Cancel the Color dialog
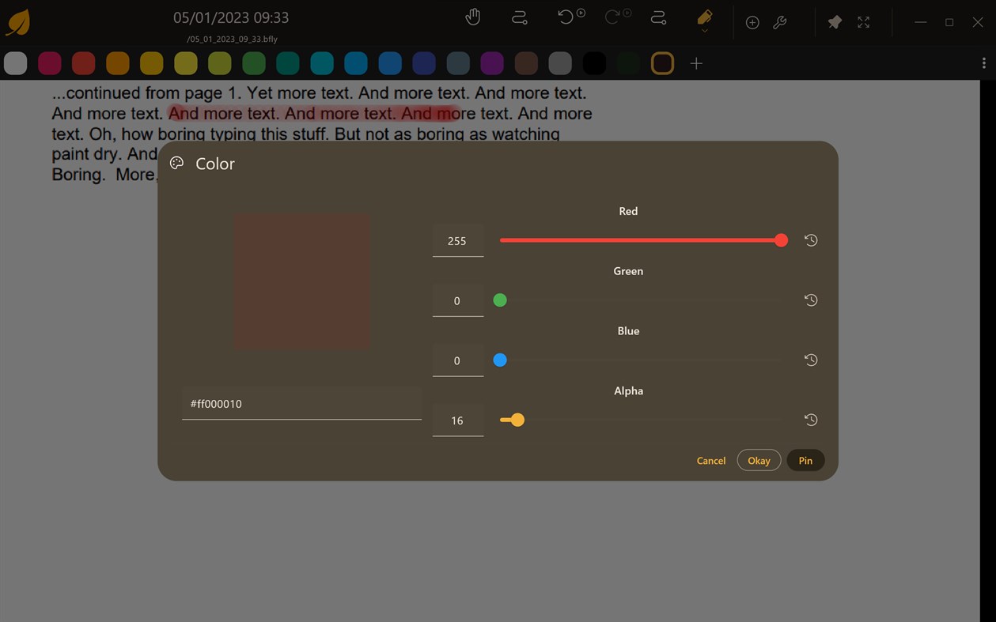 tap(710, 460)
